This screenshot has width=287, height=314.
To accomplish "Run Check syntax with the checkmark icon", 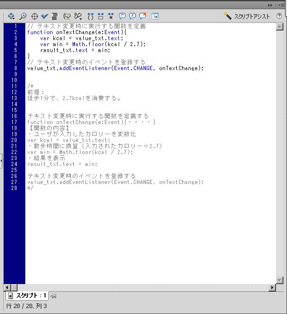I will (x=45, y=16).
